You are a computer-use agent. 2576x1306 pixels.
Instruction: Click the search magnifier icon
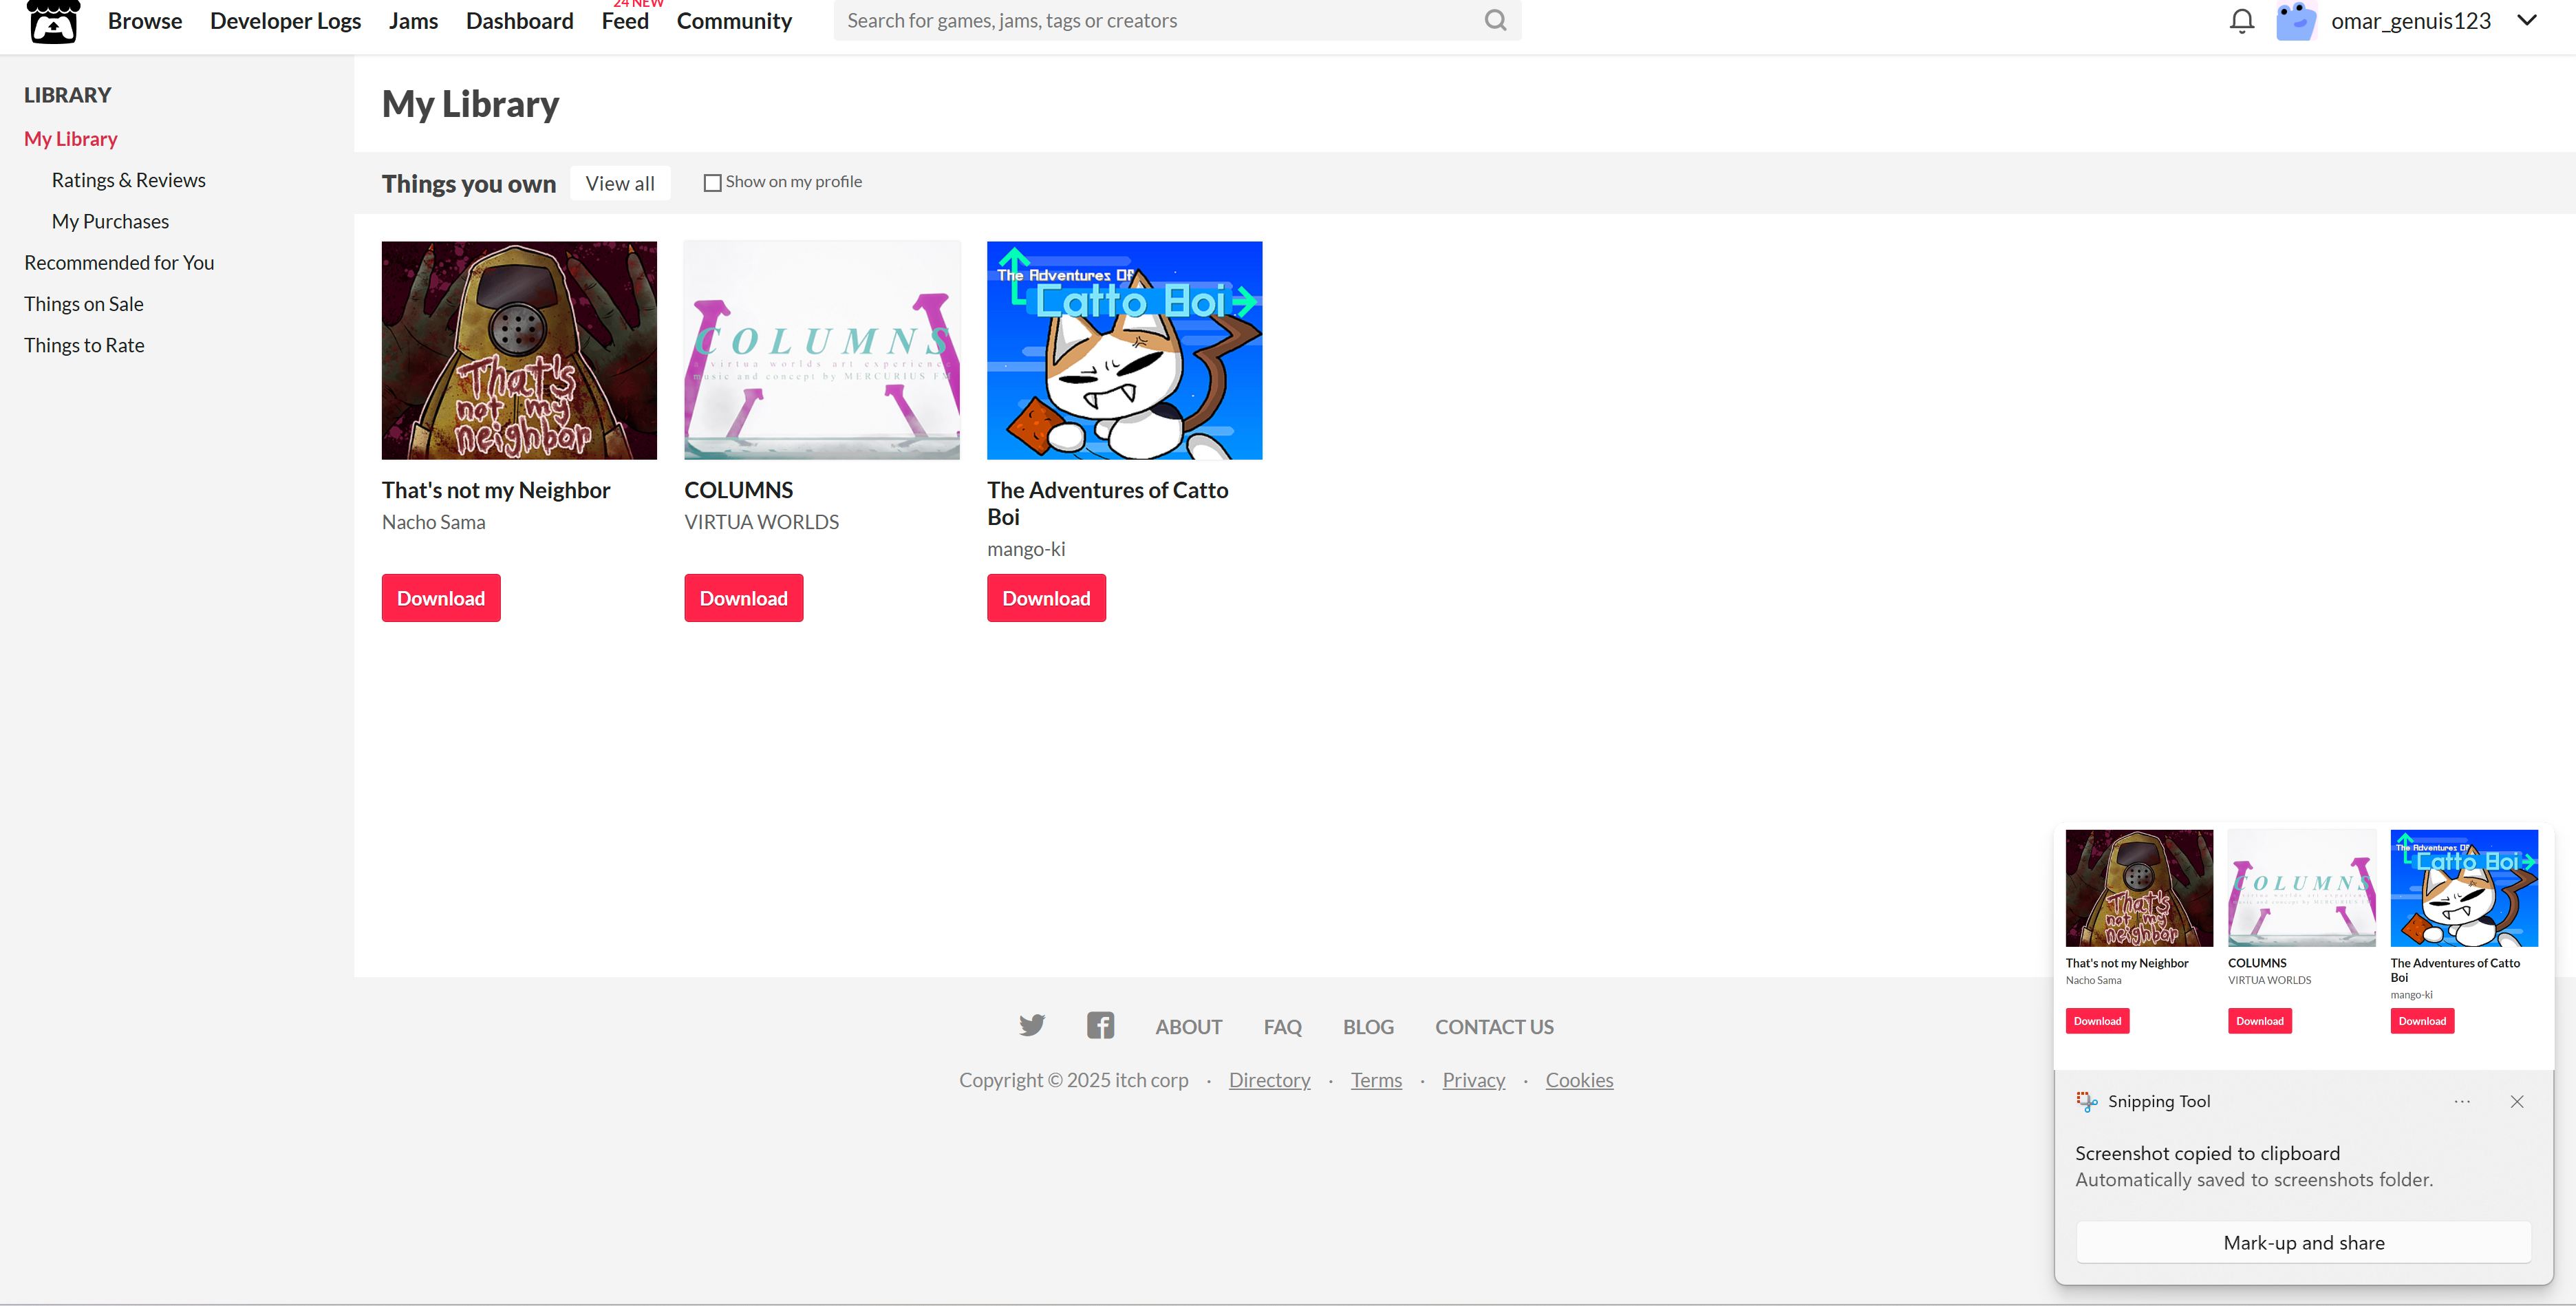[1495, 21]
